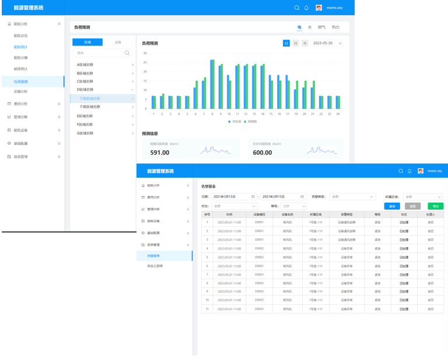Viewport: 448px width, 359px height.
Task: Click 能耗设备 icon in alarm report sidebar
Action: (143, 221)
